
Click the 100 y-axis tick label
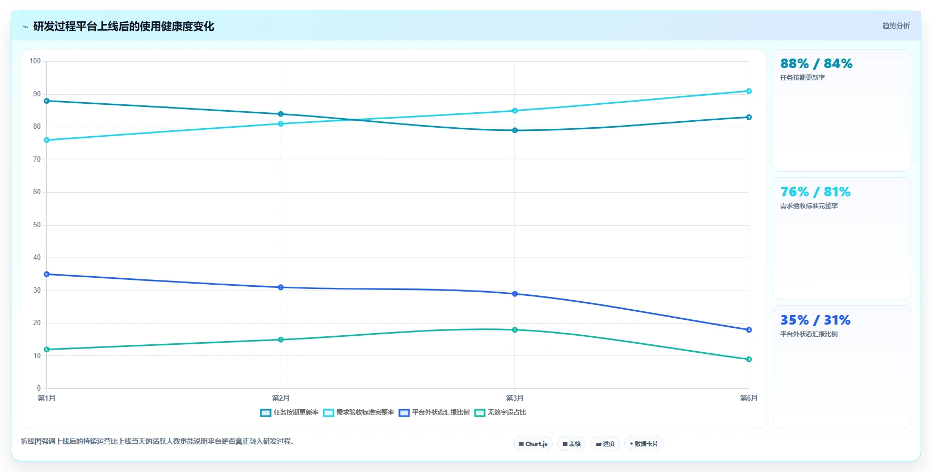(35, 61)
